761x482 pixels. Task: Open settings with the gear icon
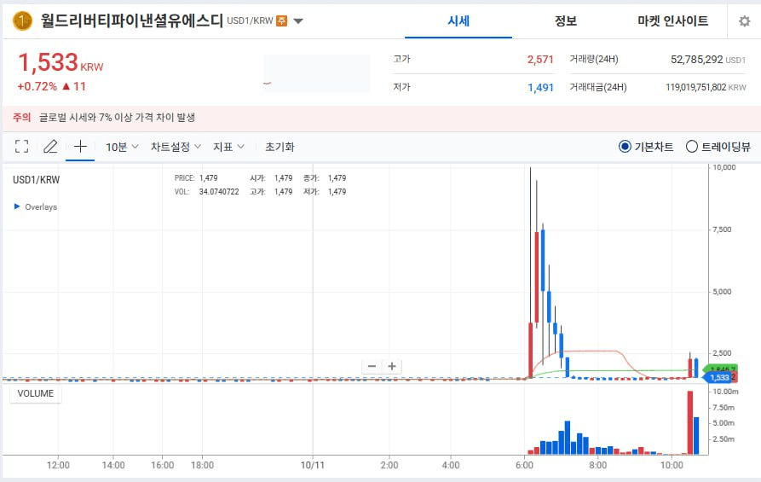[x=744, y=21]
